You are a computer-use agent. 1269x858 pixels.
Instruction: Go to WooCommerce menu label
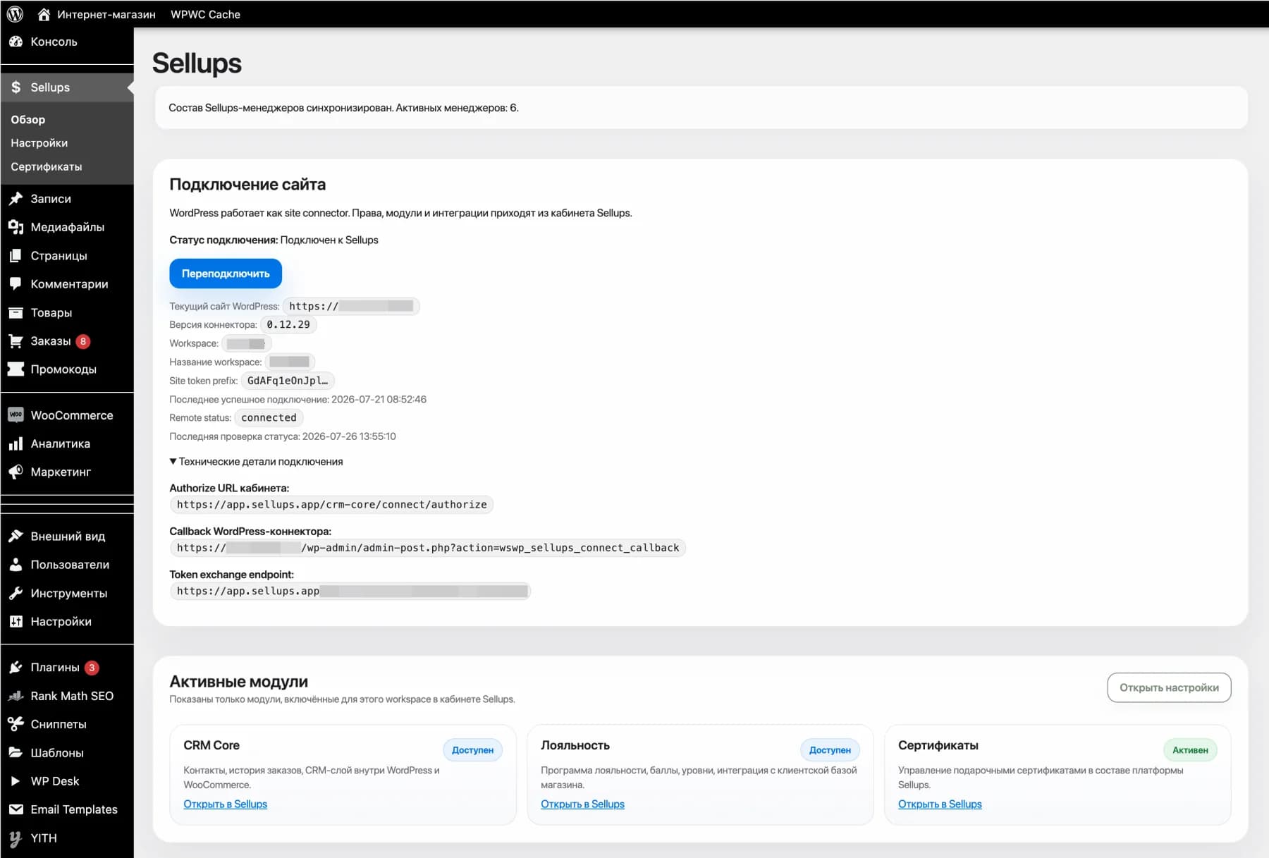pos(72,415)
